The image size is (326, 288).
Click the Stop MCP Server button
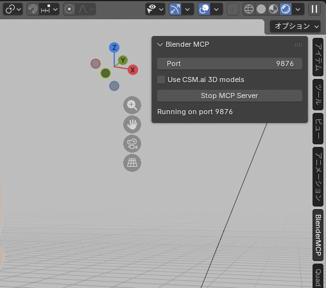click(230, 96)
